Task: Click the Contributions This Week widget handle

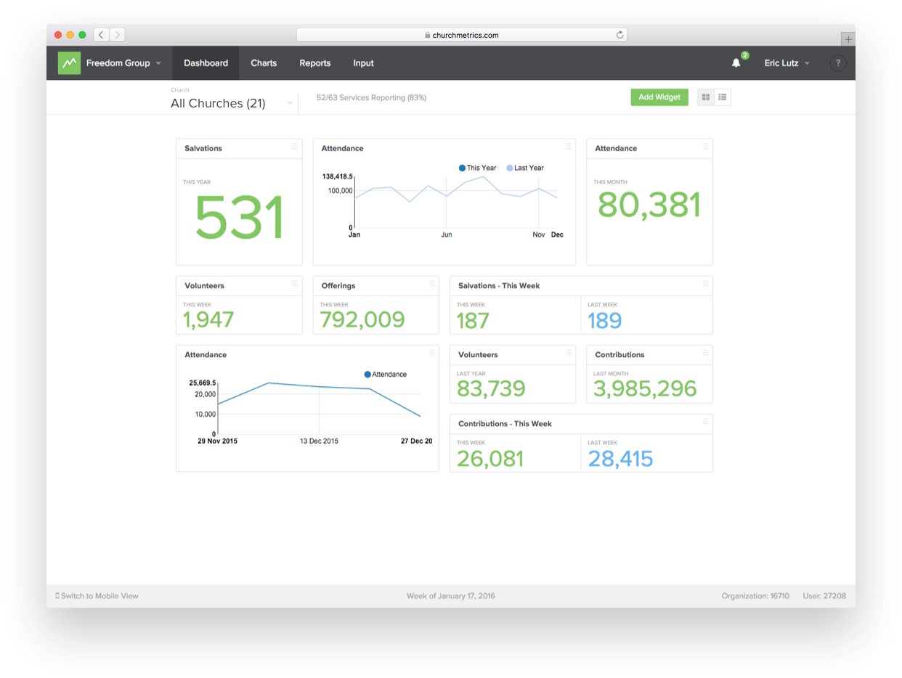Action: (705, 422)
